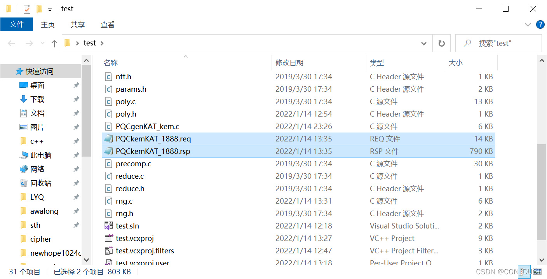Open the 查看 (View) ribbon tab
547x279 pixels.
pos(108,24)
